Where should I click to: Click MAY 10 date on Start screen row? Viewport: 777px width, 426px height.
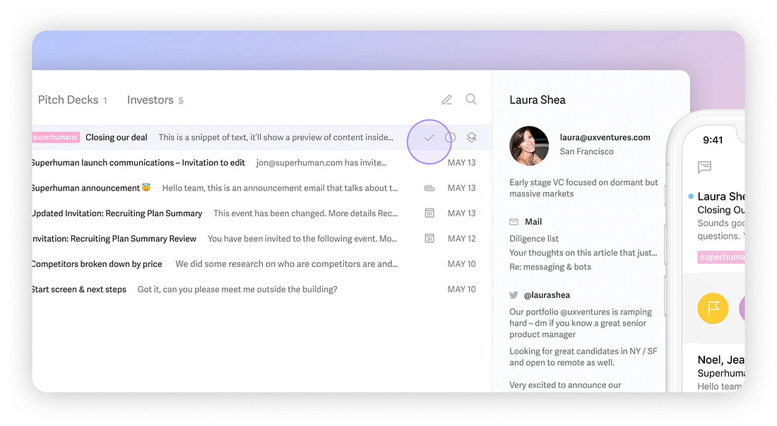[x=461, y=289]
